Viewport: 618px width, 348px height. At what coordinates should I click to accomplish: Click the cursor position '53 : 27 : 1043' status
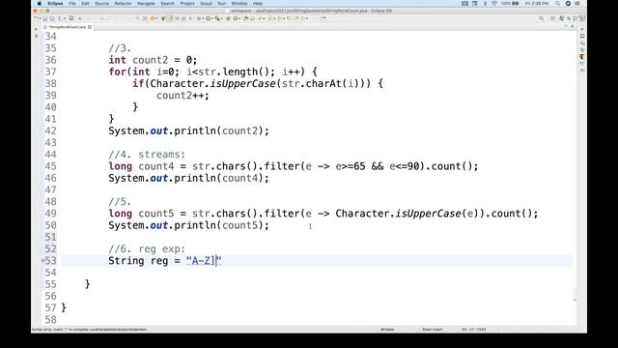[474, 329]
